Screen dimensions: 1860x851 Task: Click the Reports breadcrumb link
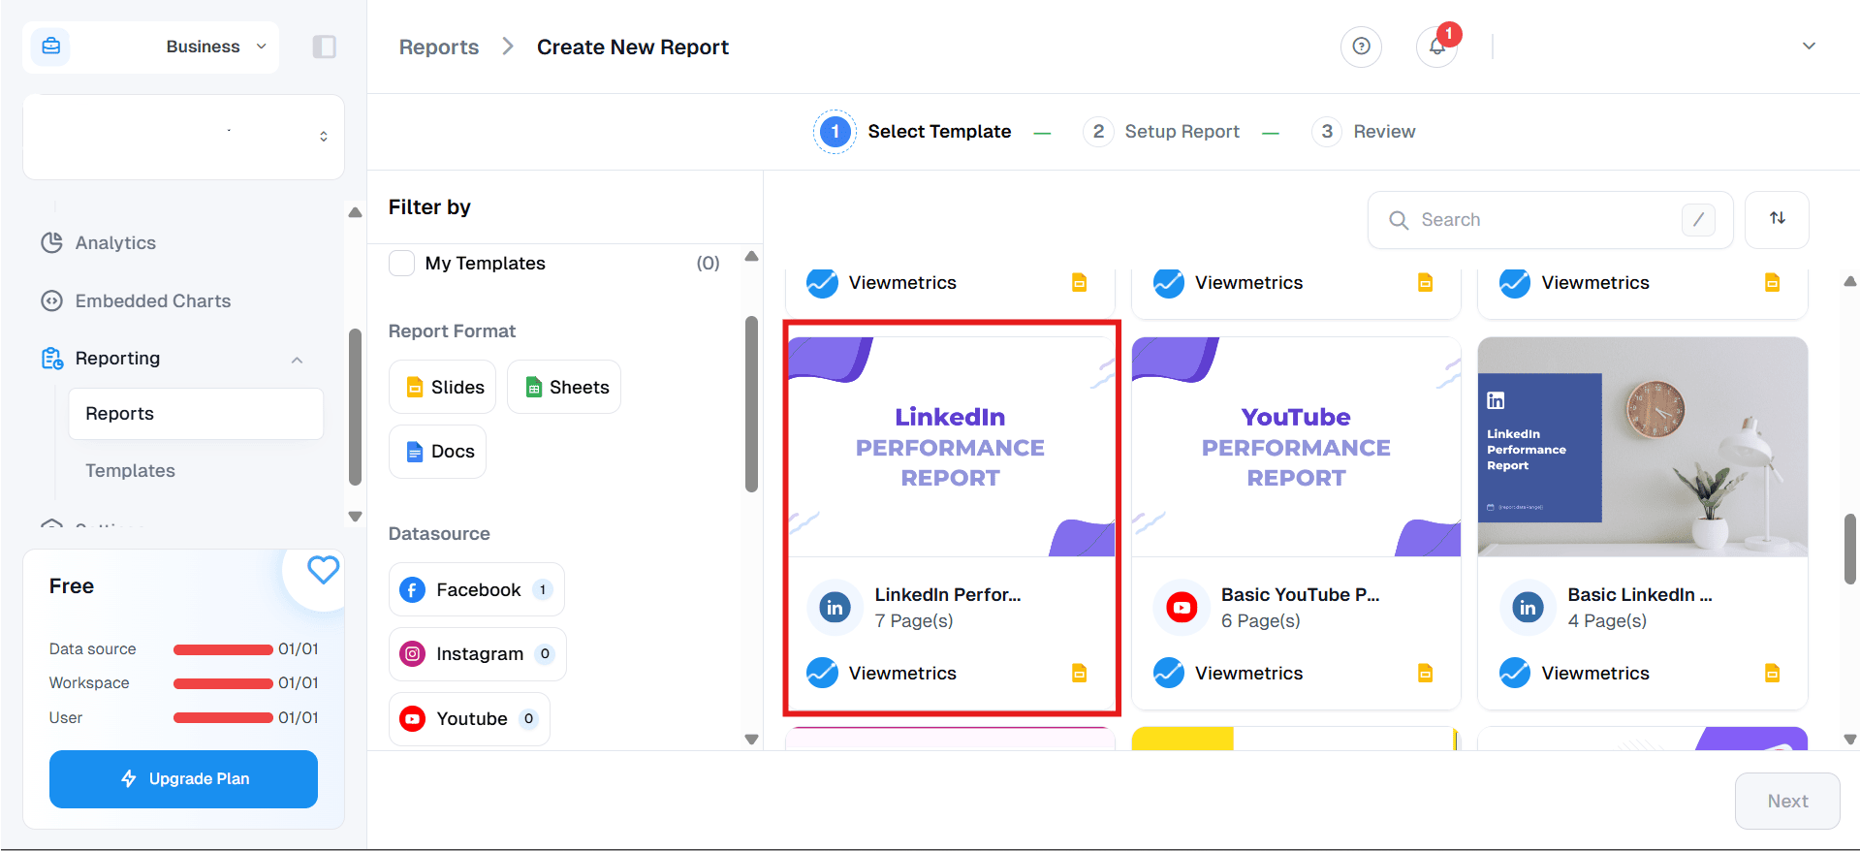pos(438,47)
